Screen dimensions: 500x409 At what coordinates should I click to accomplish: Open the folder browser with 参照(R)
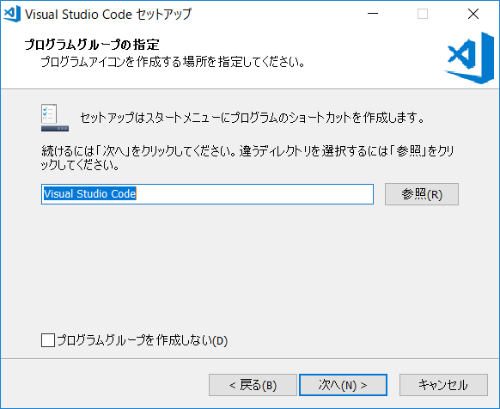(422, 194)
